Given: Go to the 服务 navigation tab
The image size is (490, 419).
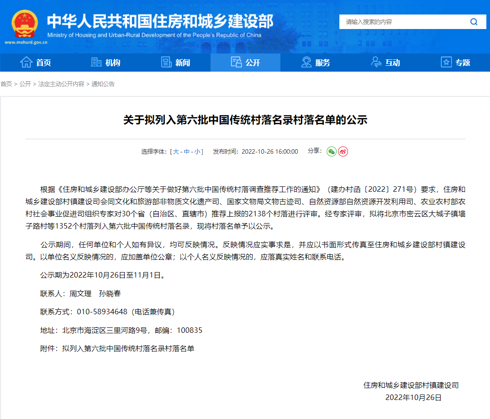Looking at the screenshot, I should 315,63.
